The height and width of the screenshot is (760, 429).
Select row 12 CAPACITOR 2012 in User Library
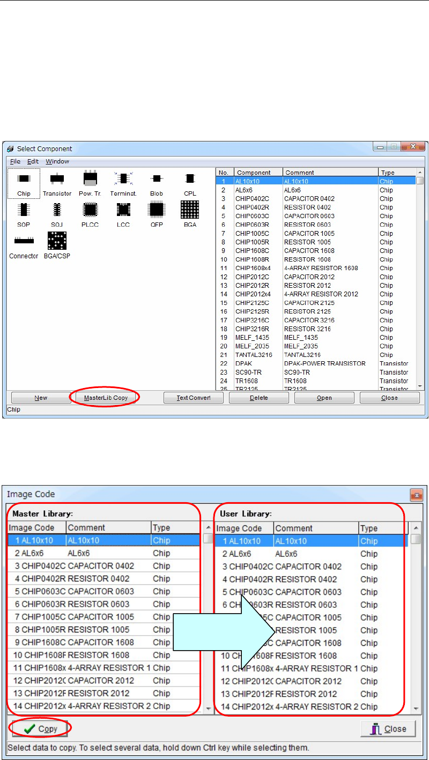(312, 681)
